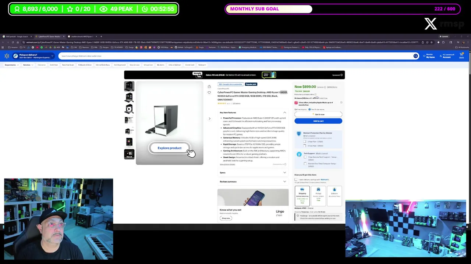Open the Account menu for Lawrence
Screen dimensions: 471x264
tap(447, 56)
